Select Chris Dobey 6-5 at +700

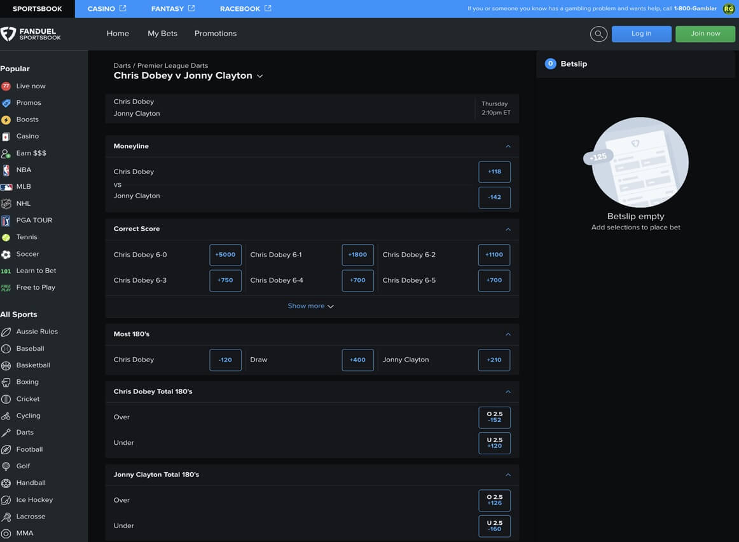[x=494, y=281]
